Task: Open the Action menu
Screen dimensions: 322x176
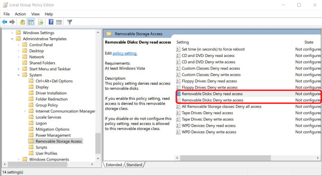Action: pyautogui.click(x=21, y=14)
